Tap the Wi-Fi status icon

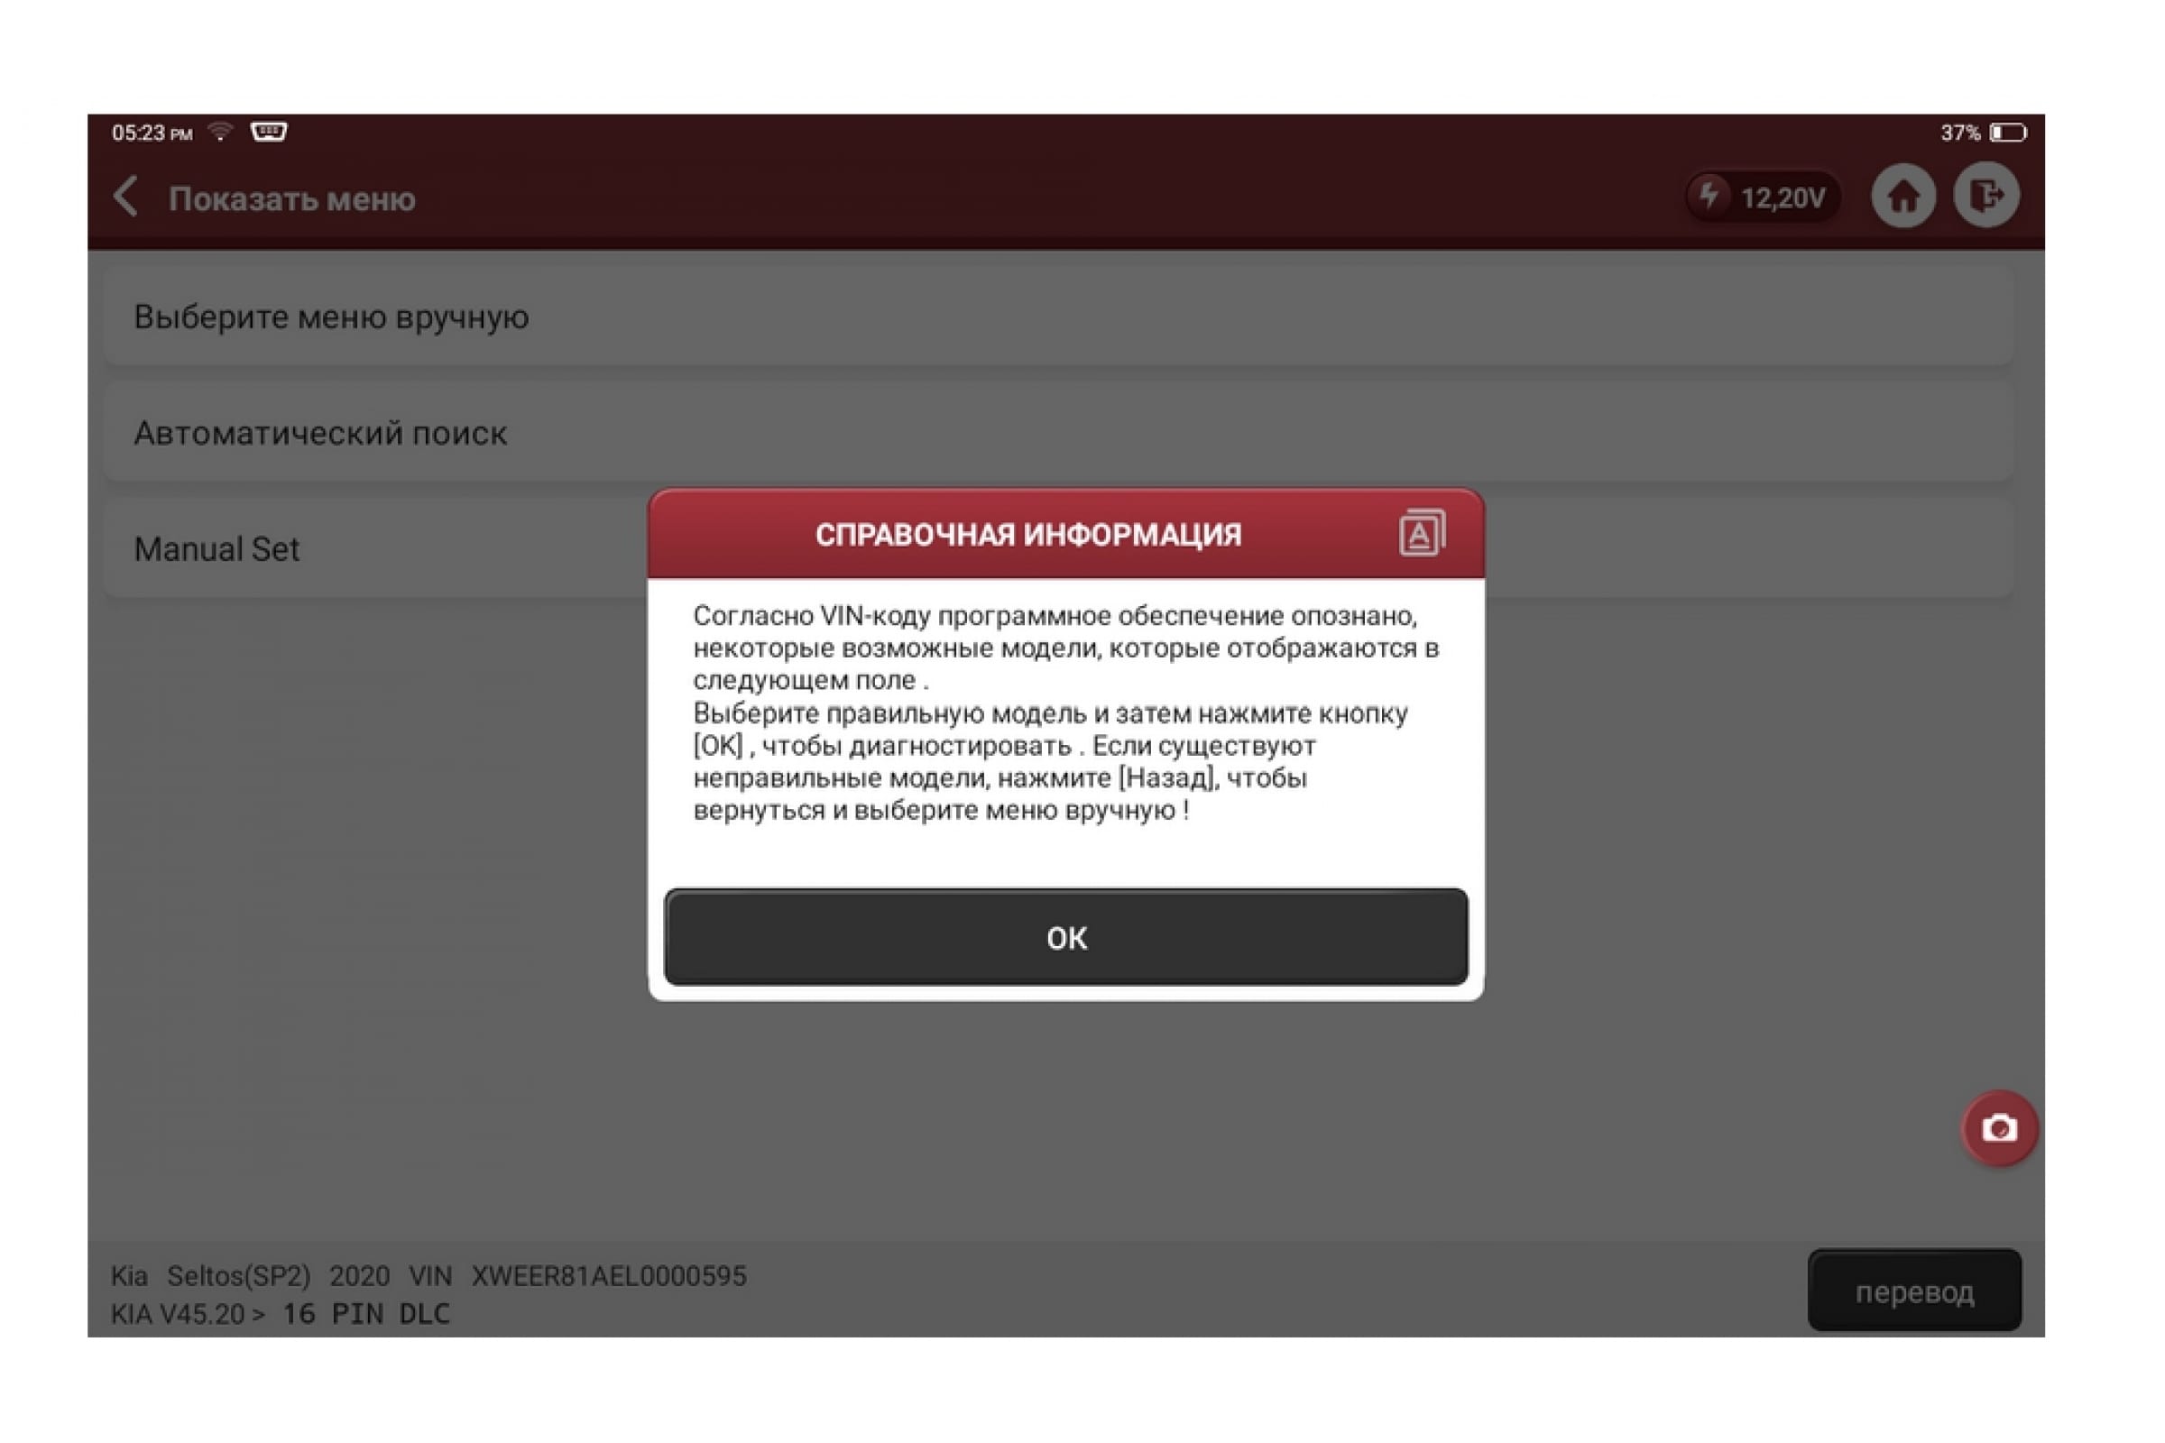click(x=220, y=132)
